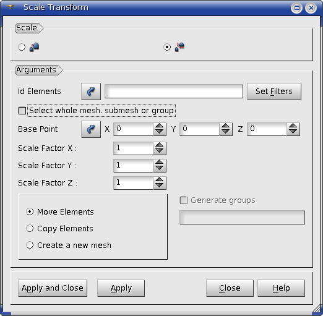Choose Create a new mesh option

point(30,245)
